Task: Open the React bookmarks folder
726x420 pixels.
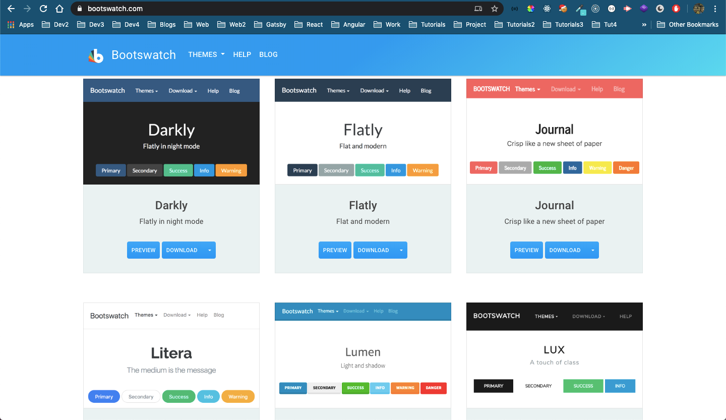Action: tap(309, 24)
